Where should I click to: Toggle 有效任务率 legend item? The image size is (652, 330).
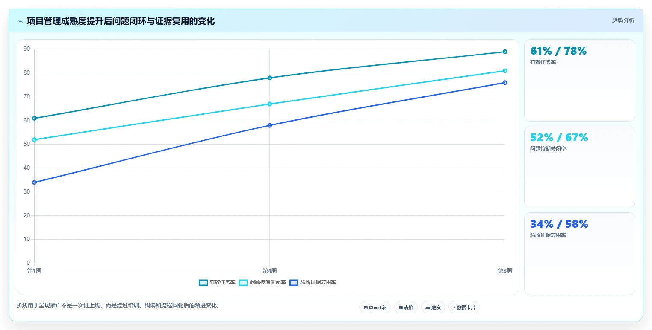pos(217,282)
